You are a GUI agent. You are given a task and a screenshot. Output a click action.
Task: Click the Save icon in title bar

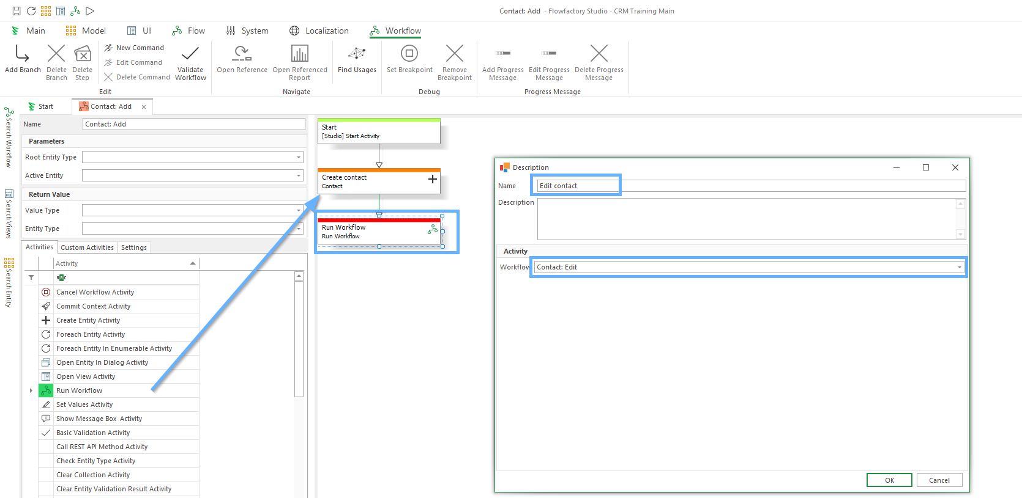[17, 11]
